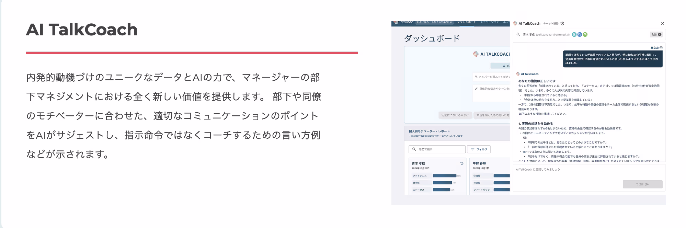The height and width of the screenshot is (228, 686).
Task: Open chat history clock icon
Action: click(562, 24)
